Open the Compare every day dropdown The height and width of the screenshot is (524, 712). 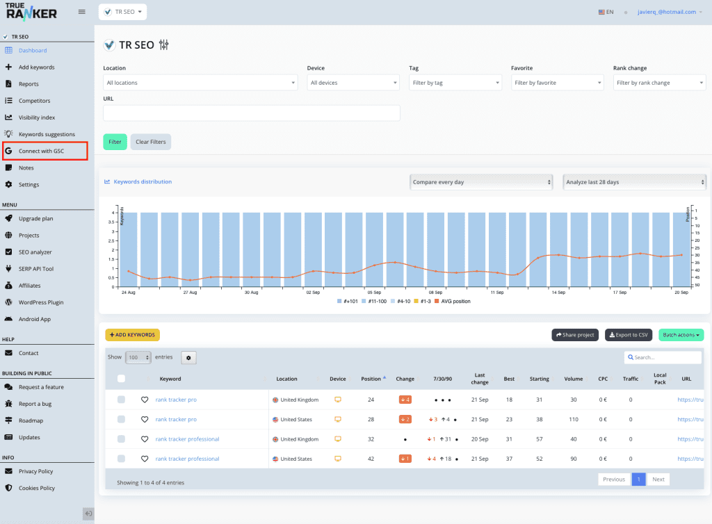(x=481, y=182)
